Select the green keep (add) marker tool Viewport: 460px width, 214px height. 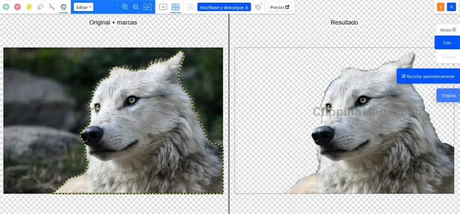(6, 7)
